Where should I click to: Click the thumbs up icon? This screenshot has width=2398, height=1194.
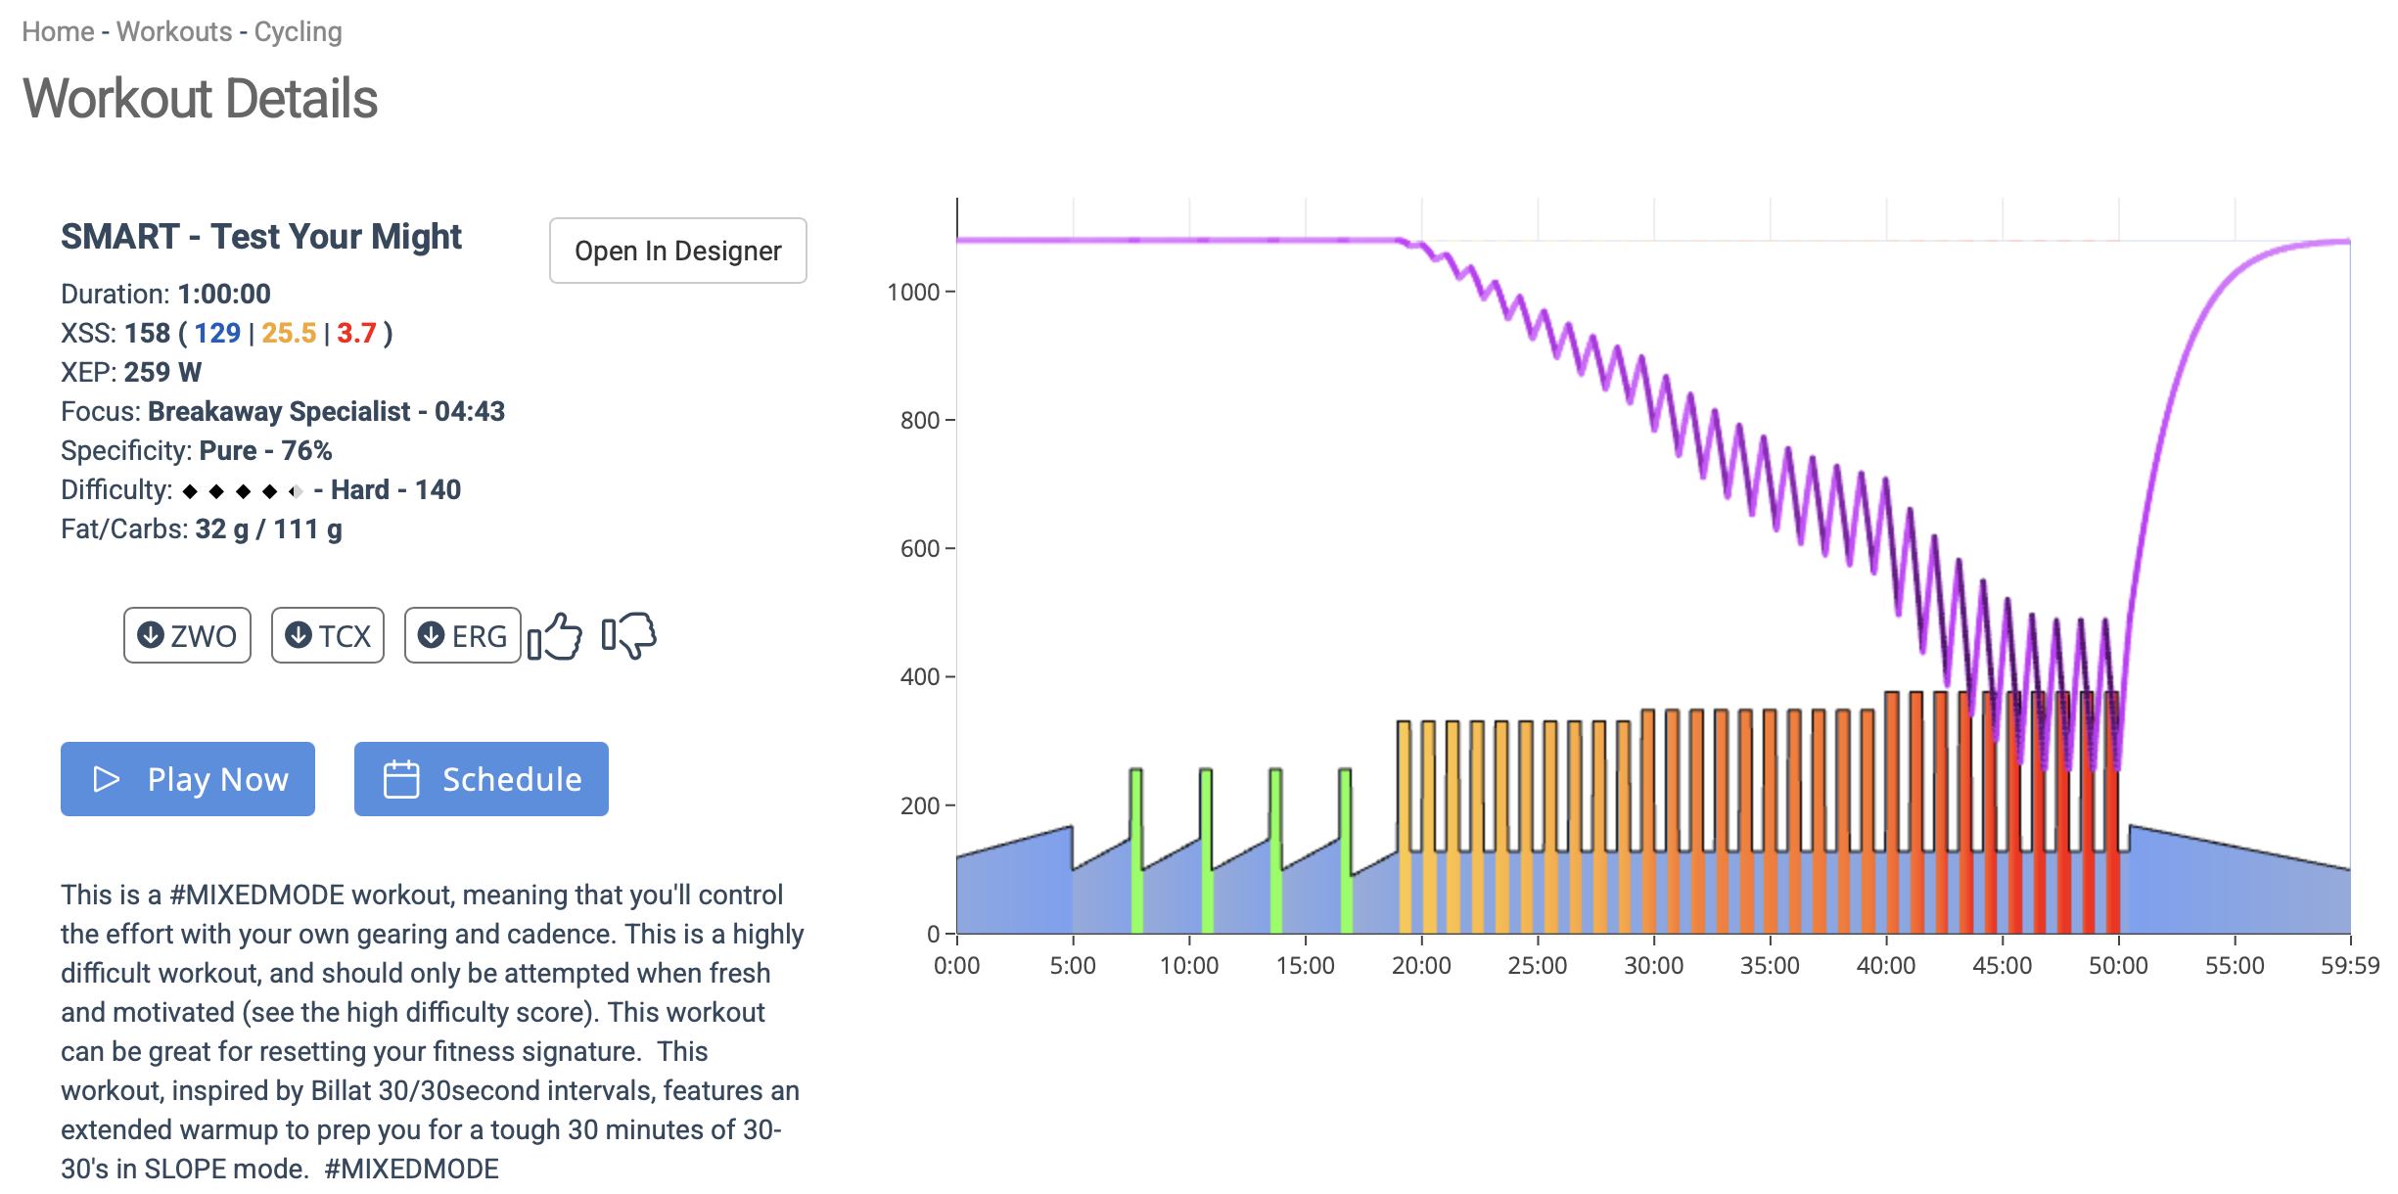556,636
